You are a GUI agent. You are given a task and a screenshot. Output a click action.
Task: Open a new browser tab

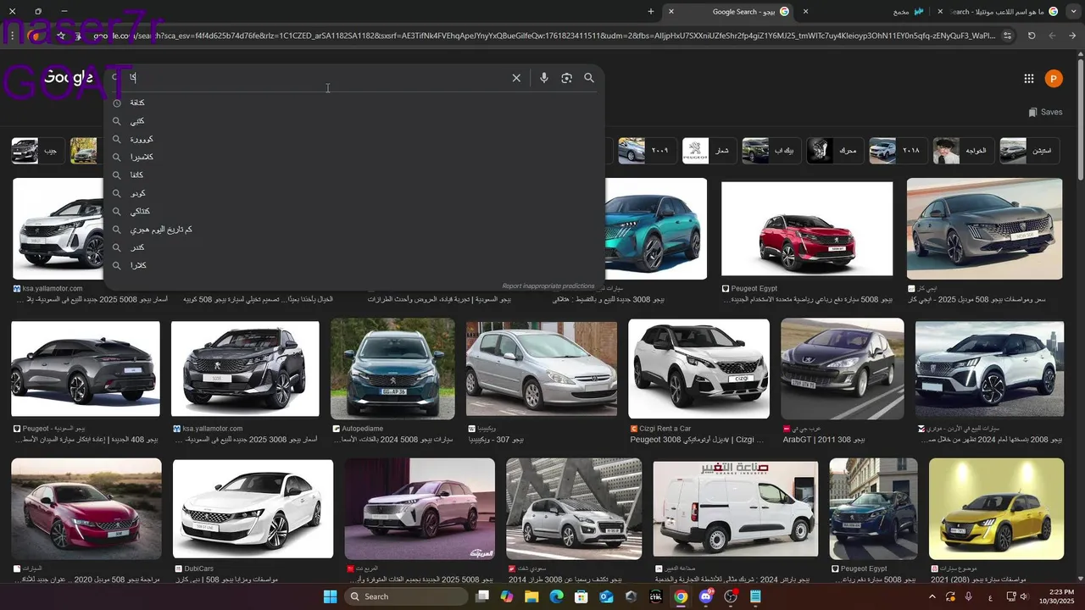[x=651, y=12]
